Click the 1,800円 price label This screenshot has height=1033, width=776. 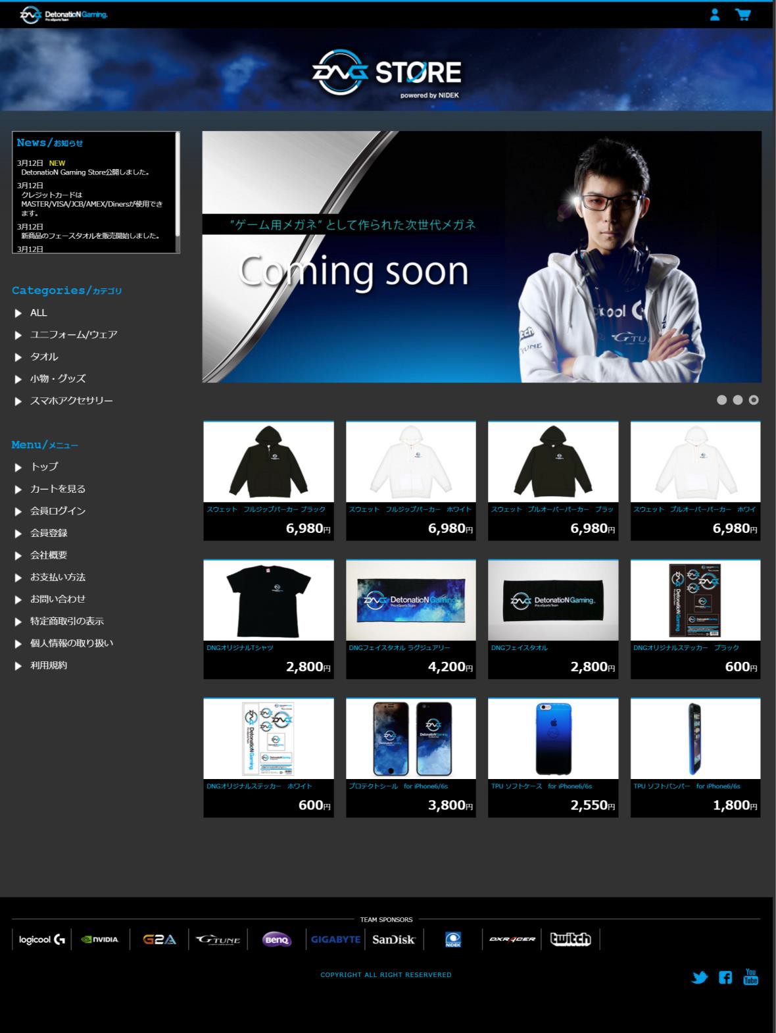click(x=735, y=805)
